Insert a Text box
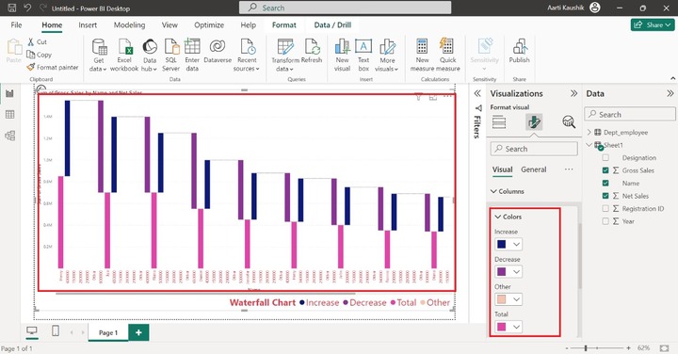 tap(363, 55)
